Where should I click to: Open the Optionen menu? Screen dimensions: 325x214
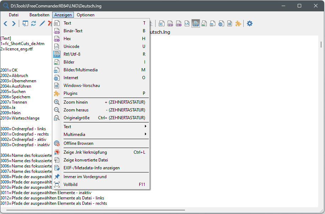coord(86,15)
